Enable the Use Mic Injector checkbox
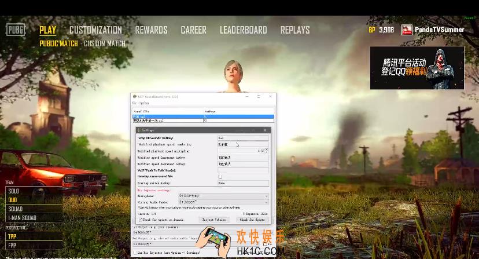This screenshot has width=479, height=259. (135, 253)
